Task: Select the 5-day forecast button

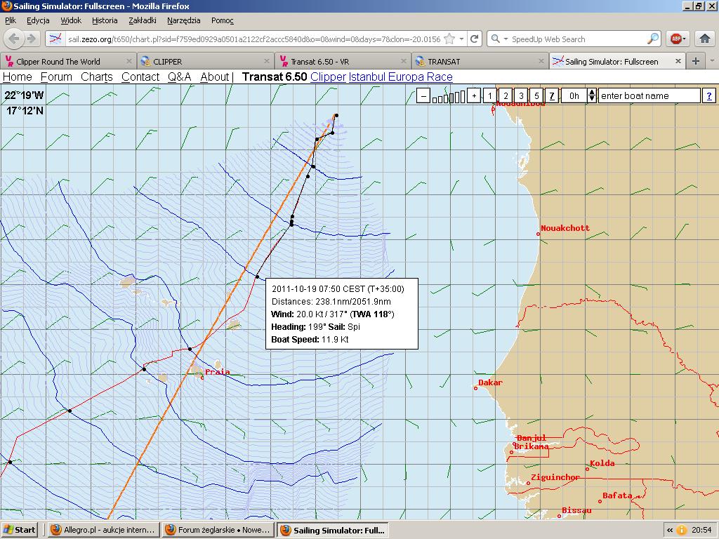Action: click(x=536, y=95)
